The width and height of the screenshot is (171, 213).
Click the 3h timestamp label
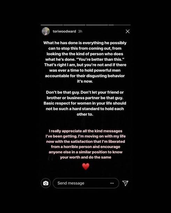click(80, 31)
